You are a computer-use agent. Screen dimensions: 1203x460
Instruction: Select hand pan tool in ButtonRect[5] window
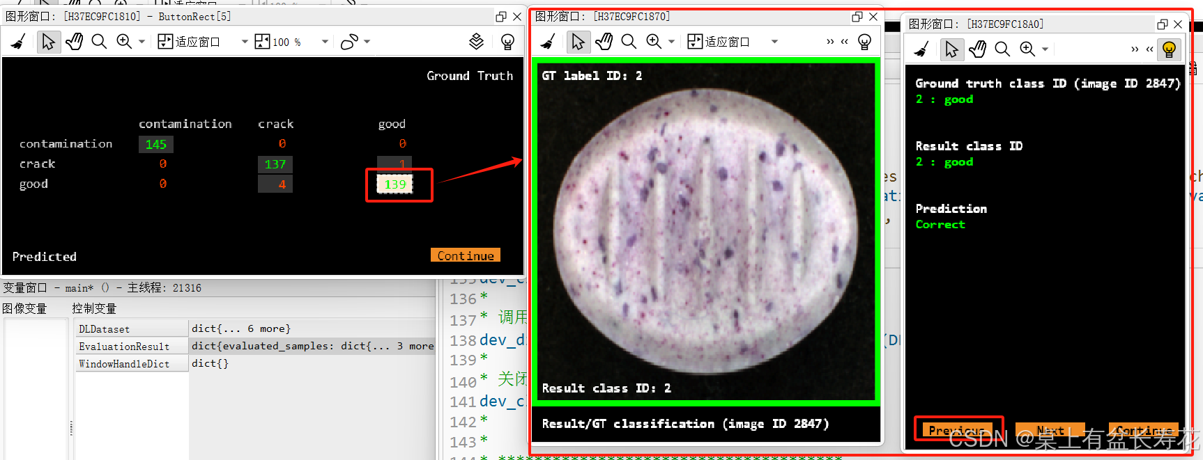point(74,42)
